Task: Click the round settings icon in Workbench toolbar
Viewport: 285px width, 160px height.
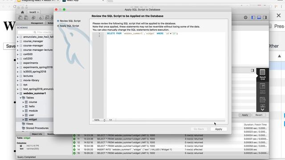Action: point(245,17)
